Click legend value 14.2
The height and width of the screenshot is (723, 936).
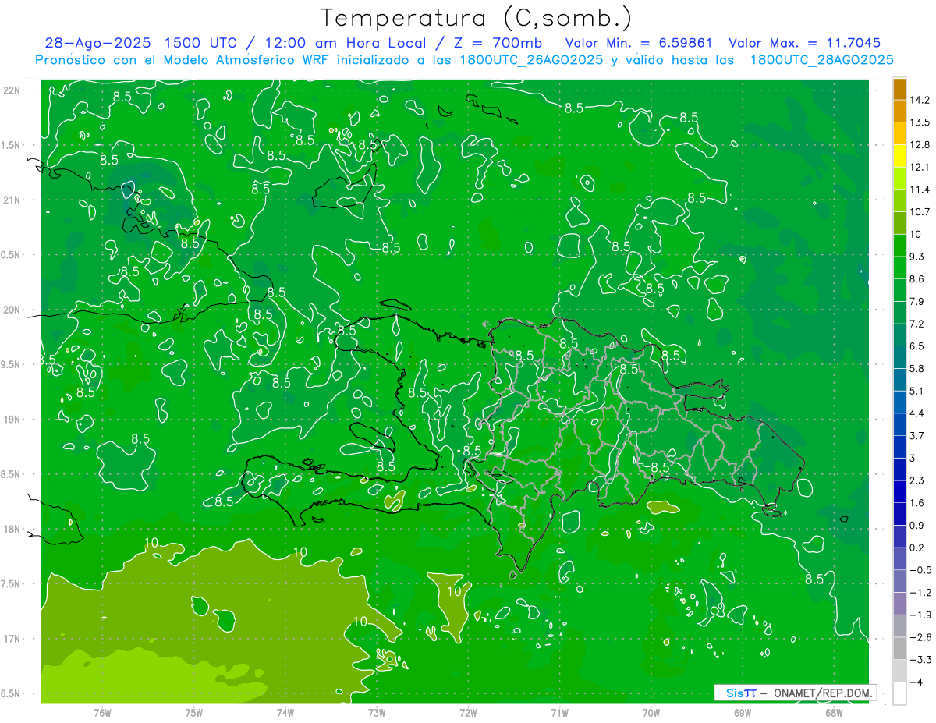click(x=920, y=100)
